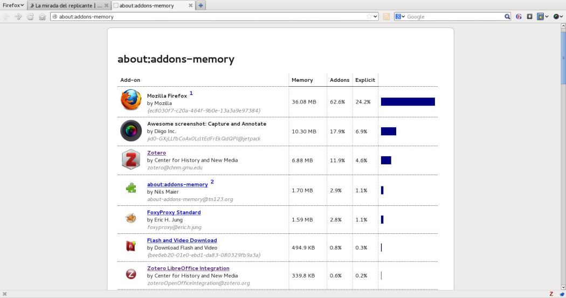The width and height of the screenshot is (566, 298).
Task: Sort by the Explicit column header
Action: (x=365, y=80)
